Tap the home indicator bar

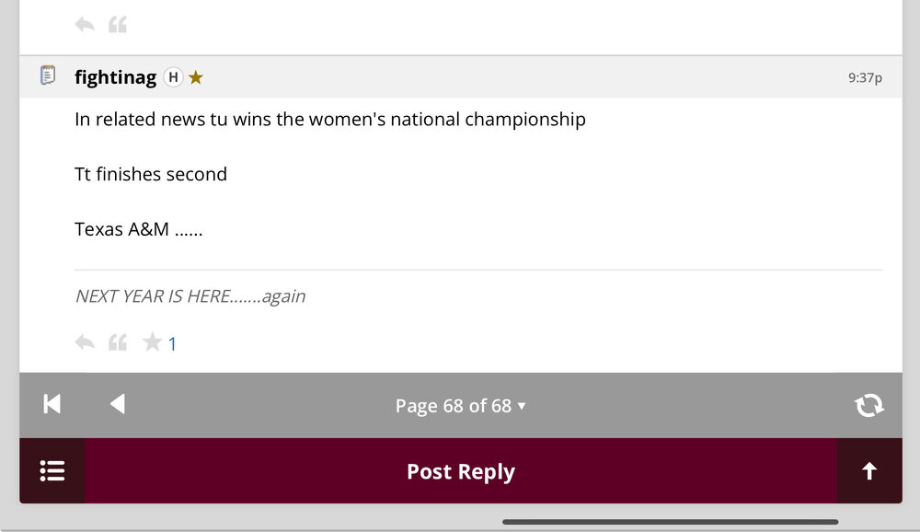(x=670, y=522)
